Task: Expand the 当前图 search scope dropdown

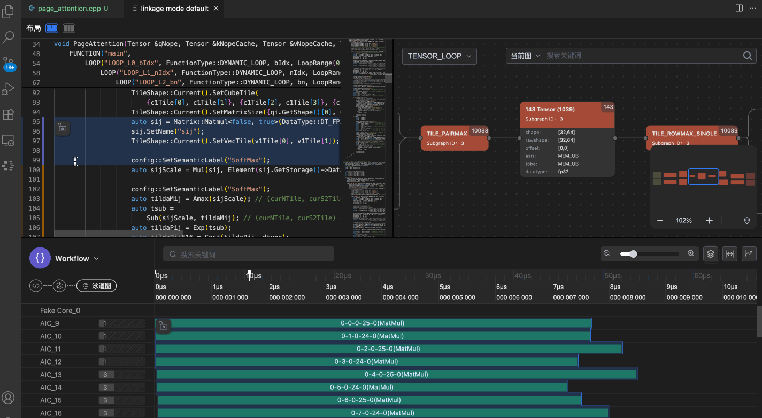Action: point(525,56)
